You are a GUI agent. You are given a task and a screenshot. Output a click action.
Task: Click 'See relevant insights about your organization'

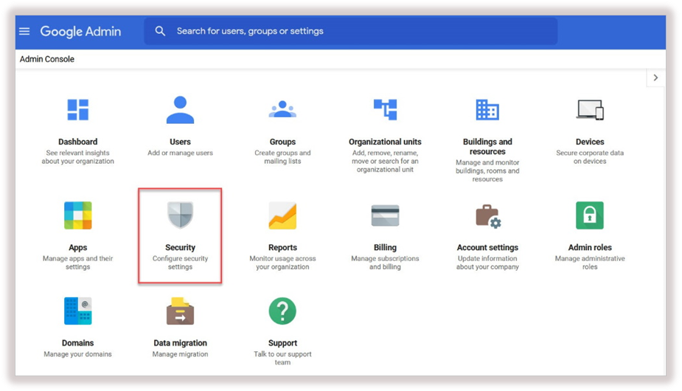(x=78, y=156)
